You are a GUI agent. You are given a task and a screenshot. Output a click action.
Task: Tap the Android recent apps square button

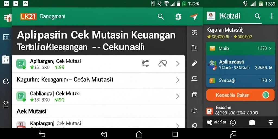click(175, 134)
